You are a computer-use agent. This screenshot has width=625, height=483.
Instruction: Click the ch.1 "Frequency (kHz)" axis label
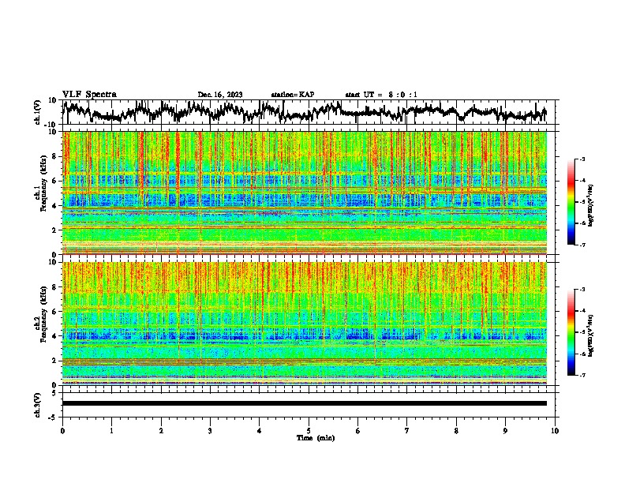pyautogui.click(x=43, y=184)
